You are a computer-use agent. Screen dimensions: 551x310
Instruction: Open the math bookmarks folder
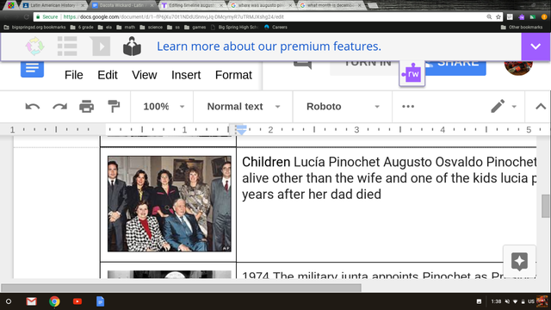(x=126, y=27)
